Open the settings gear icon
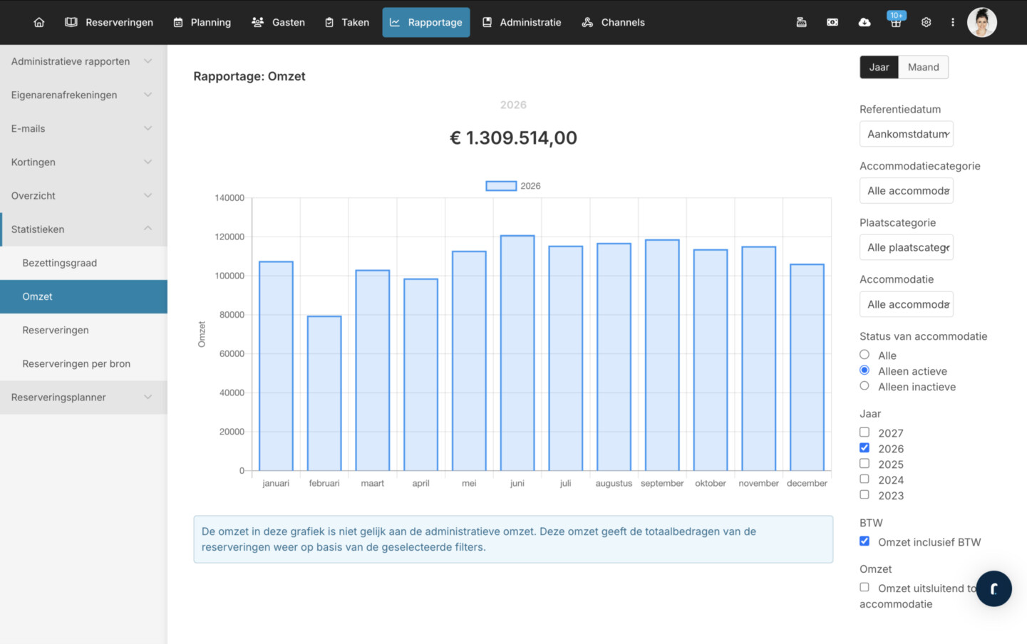Image resolution: width=1027 pixels, height=644 pixels. pyautogui.click(x=926, y=22)
